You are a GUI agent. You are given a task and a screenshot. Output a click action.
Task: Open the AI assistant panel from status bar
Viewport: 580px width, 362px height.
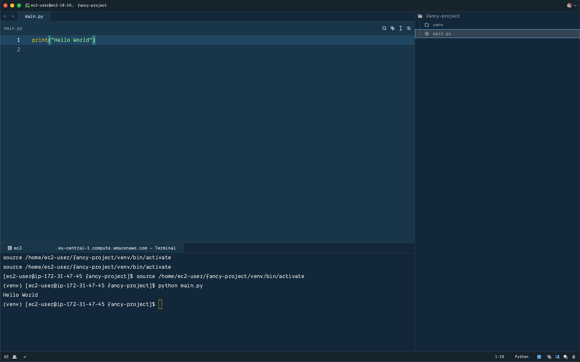[549, 357]
